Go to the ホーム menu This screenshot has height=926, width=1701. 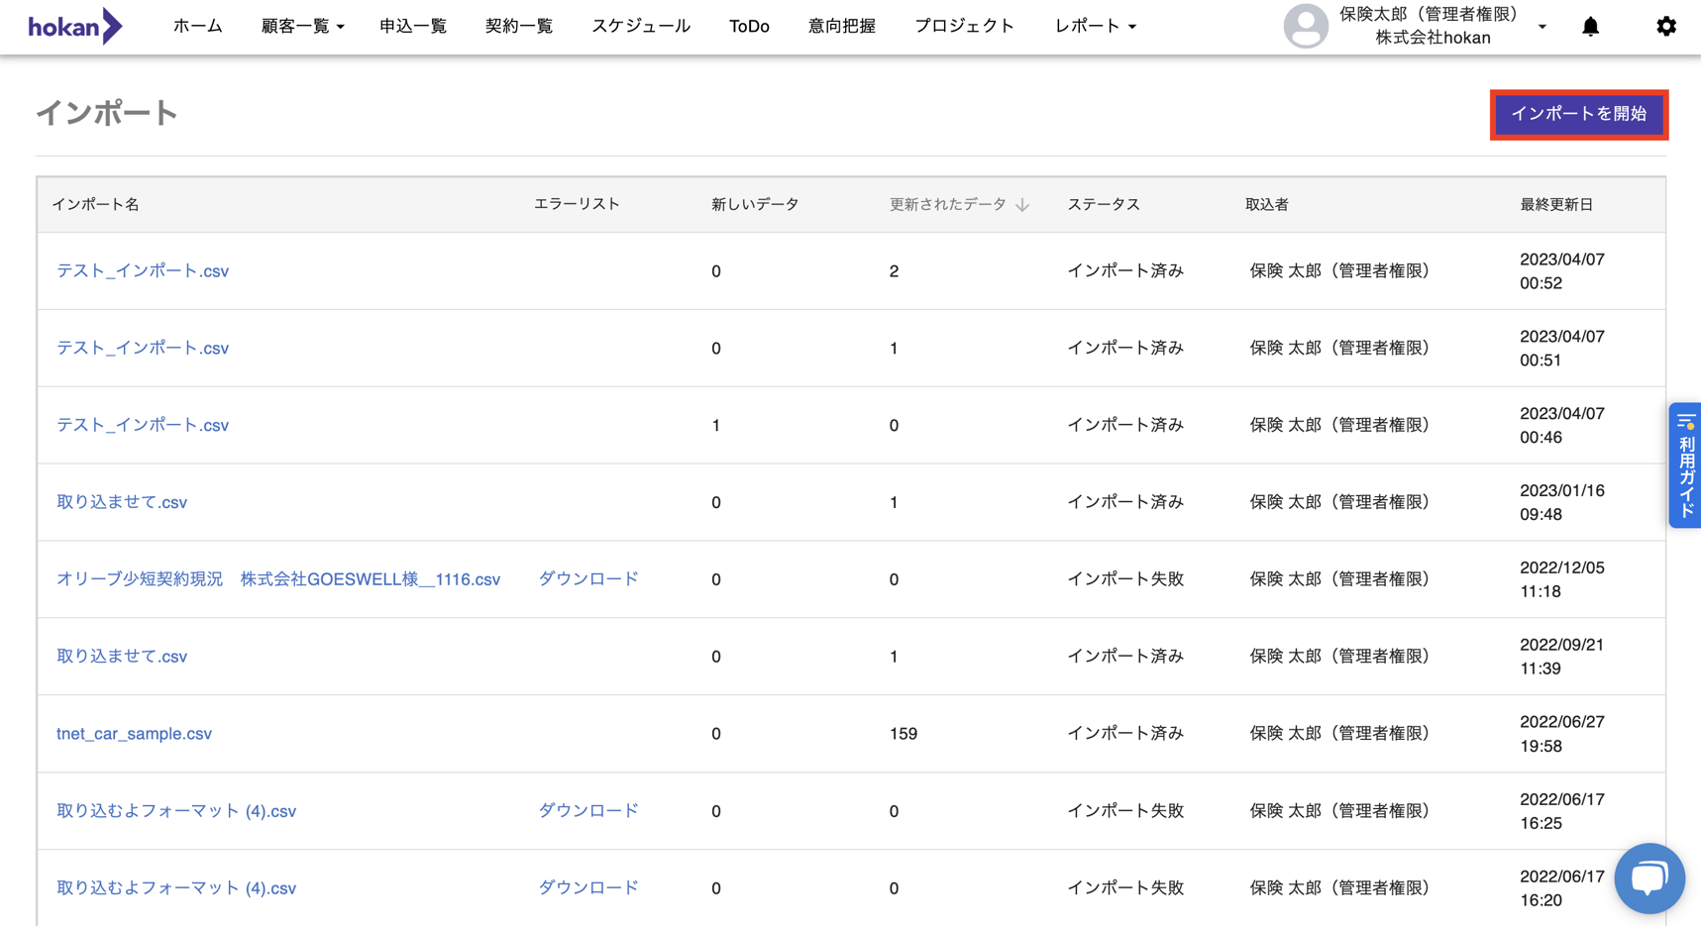coord(197,27)
